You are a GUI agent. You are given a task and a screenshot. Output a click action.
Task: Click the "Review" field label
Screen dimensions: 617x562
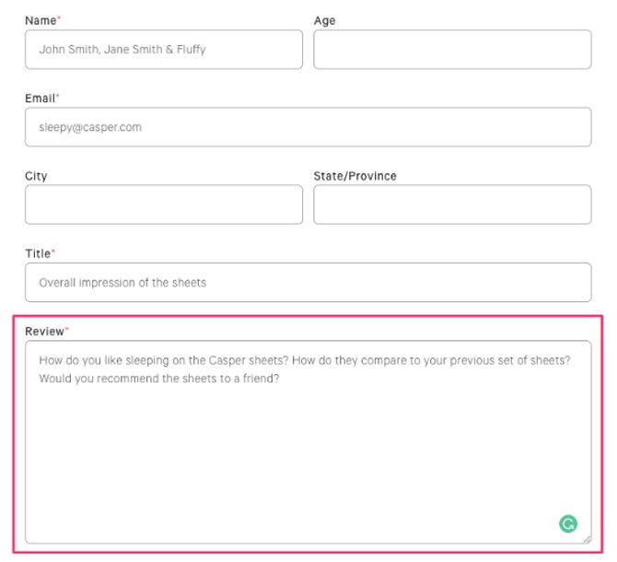tap(44, 332)
